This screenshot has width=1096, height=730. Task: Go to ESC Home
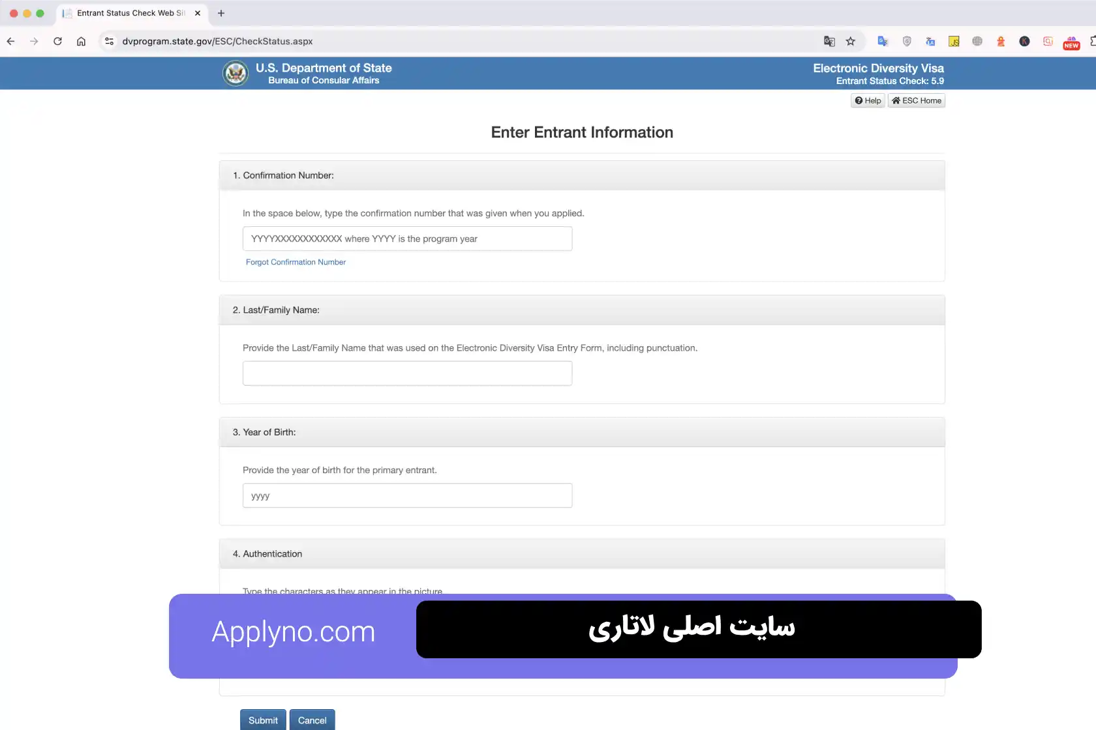pos(917,100)
